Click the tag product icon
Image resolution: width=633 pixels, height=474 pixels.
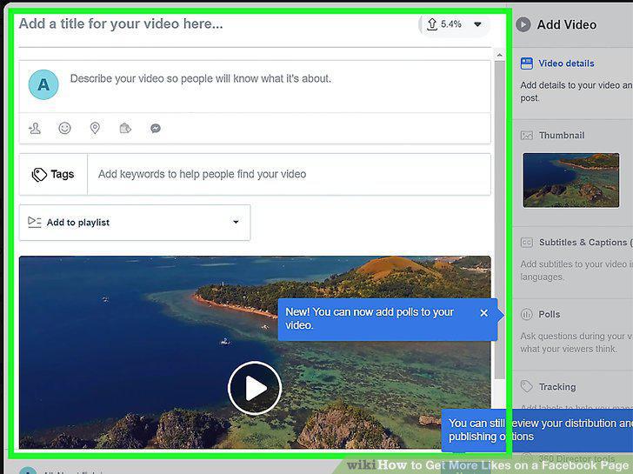click(x=125, y=129)
